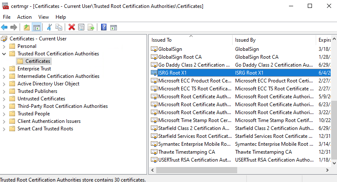Screen dimensions: 337x182
Task: Open Properties toolbar icon
Action: (81, 27)
